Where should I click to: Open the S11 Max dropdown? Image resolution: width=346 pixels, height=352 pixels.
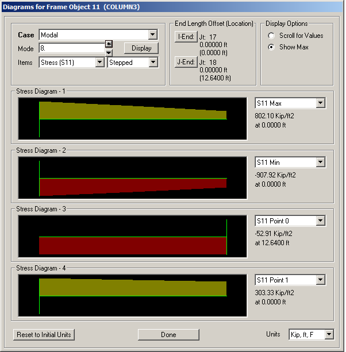290,103
